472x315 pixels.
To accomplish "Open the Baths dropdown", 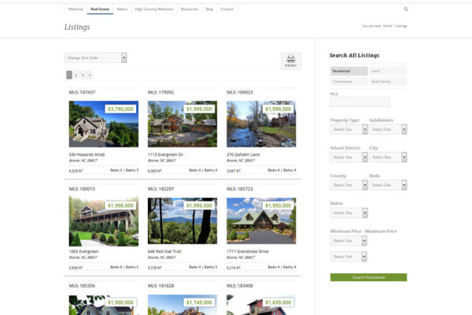I will coord(348,213).
